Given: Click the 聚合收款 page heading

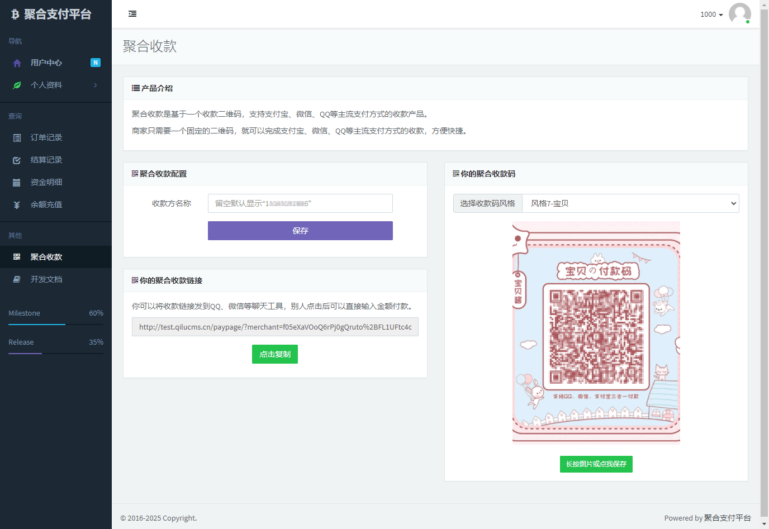Looking at the screenshot, I should (150, 46).
